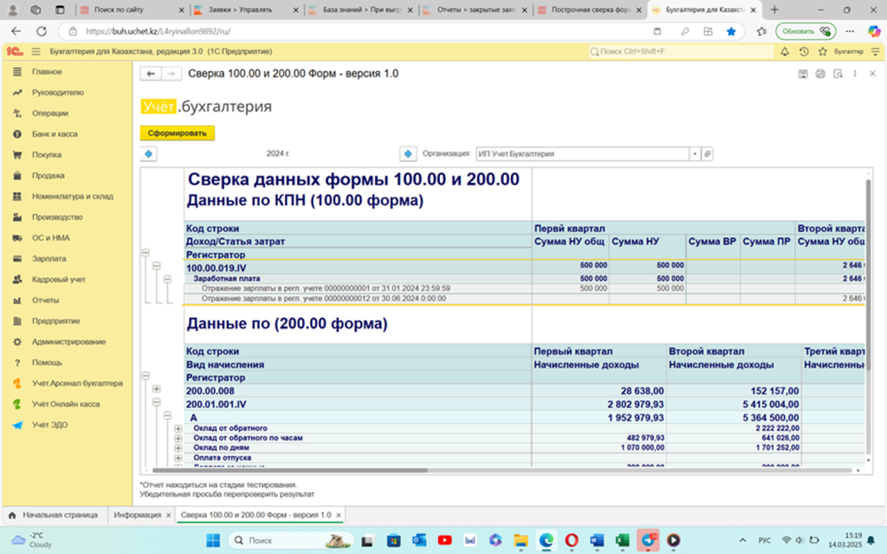Open the Организация dropdown list
Screen dimensions: 887x554
click(695, 153)
